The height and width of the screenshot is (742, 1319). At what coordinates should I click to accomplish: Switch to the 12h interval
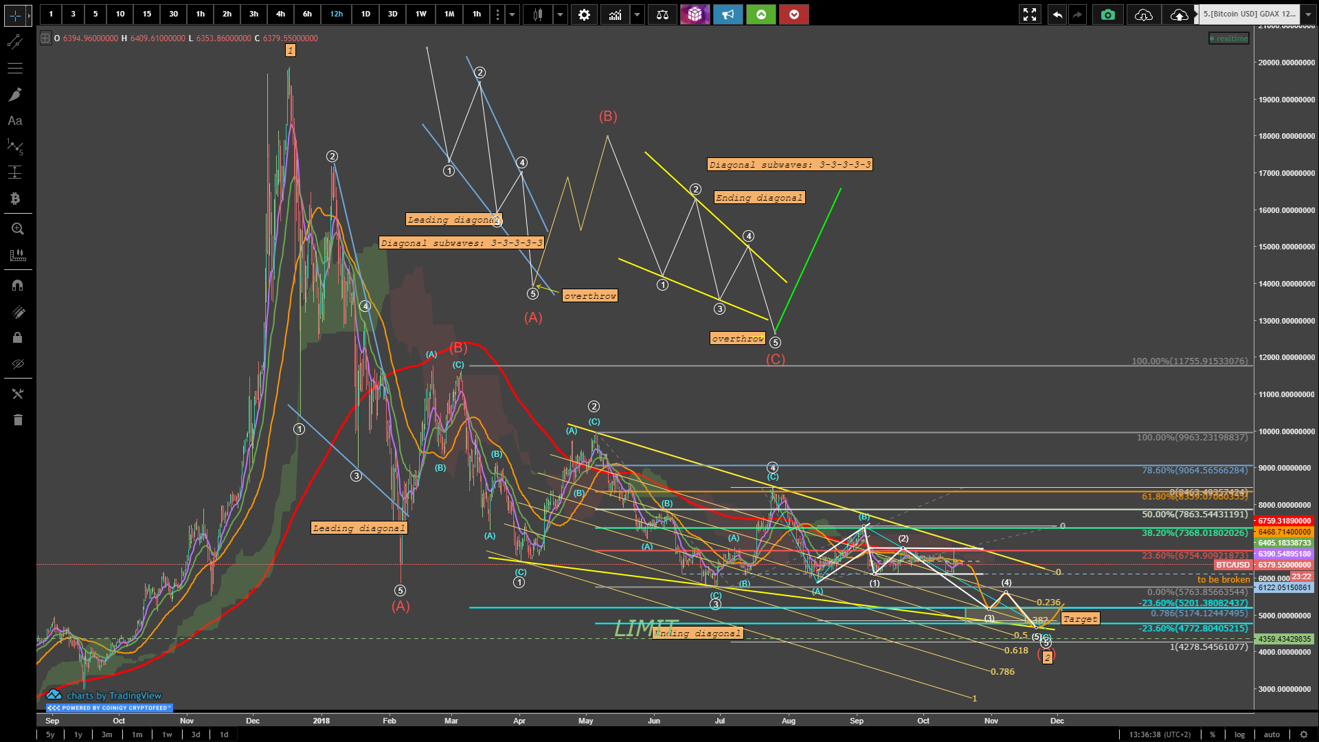[x=337, y=14]
